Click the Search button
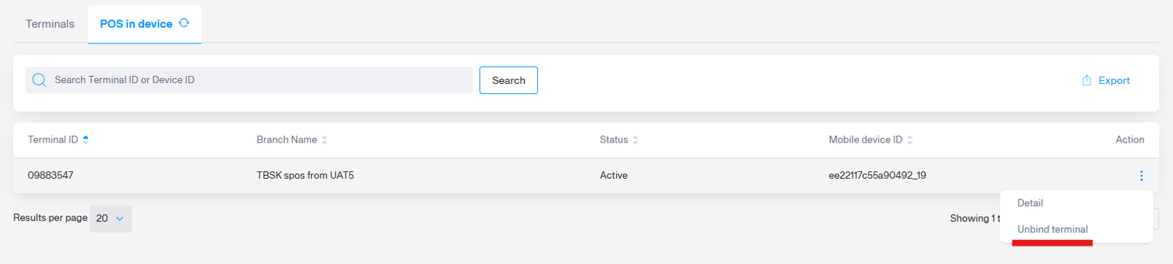Image resolution: width=1173 pixels, height=264 pixels. (508, 80)
